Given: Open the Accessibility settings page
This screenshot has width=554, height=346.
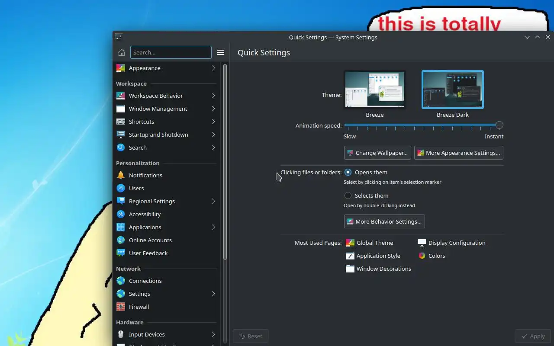Looking at the screenshot, I should [167, 214].
